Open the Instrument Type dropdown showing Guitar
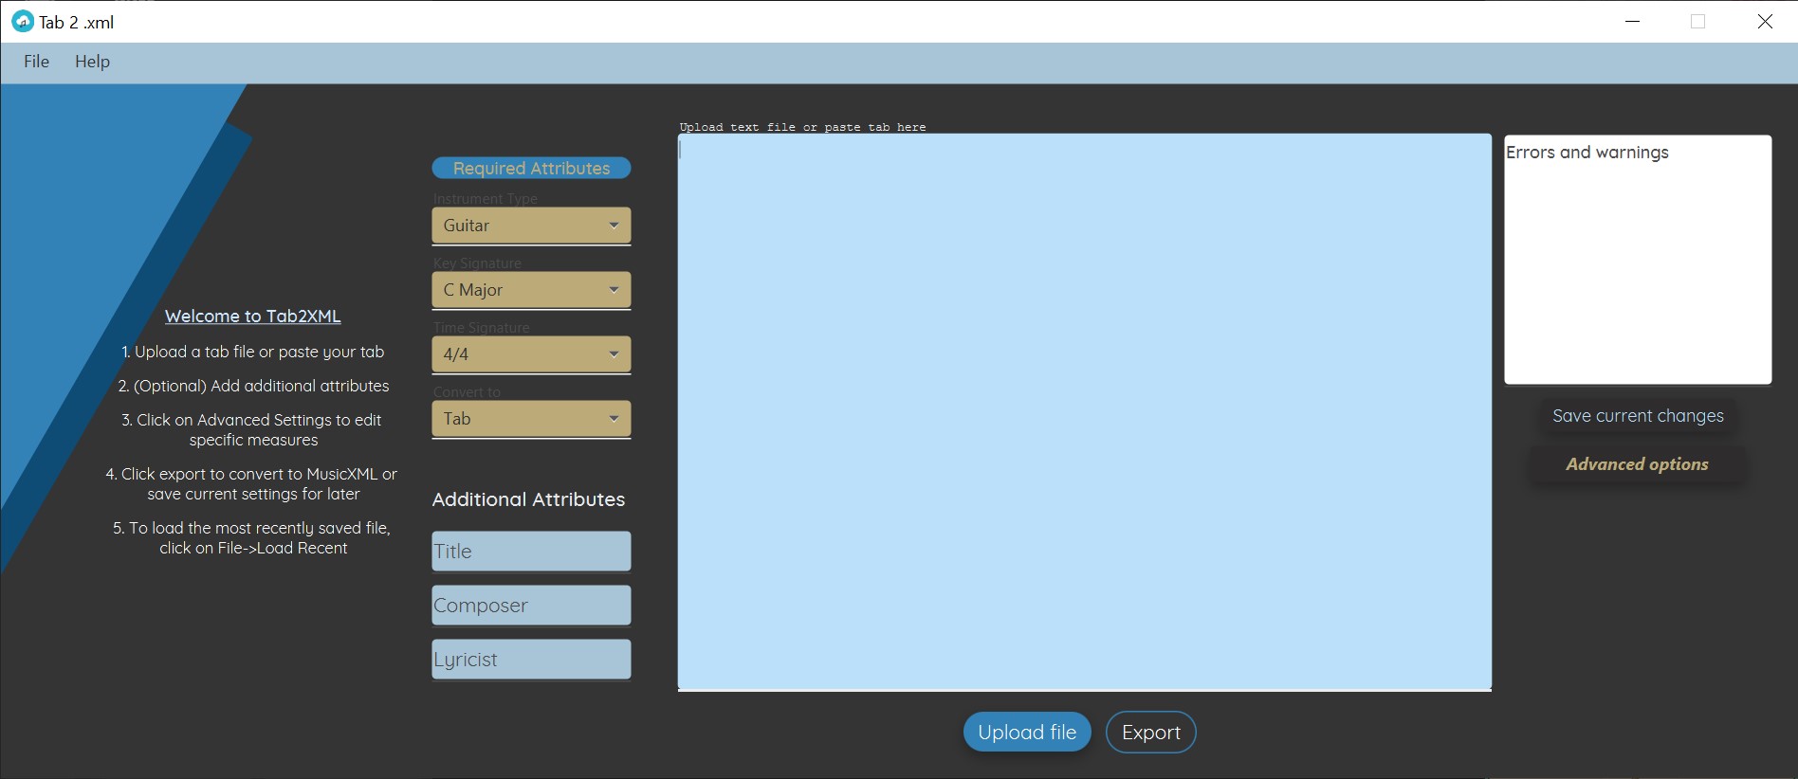Screen dimensions: 1798x779 [x=531, y=226]
